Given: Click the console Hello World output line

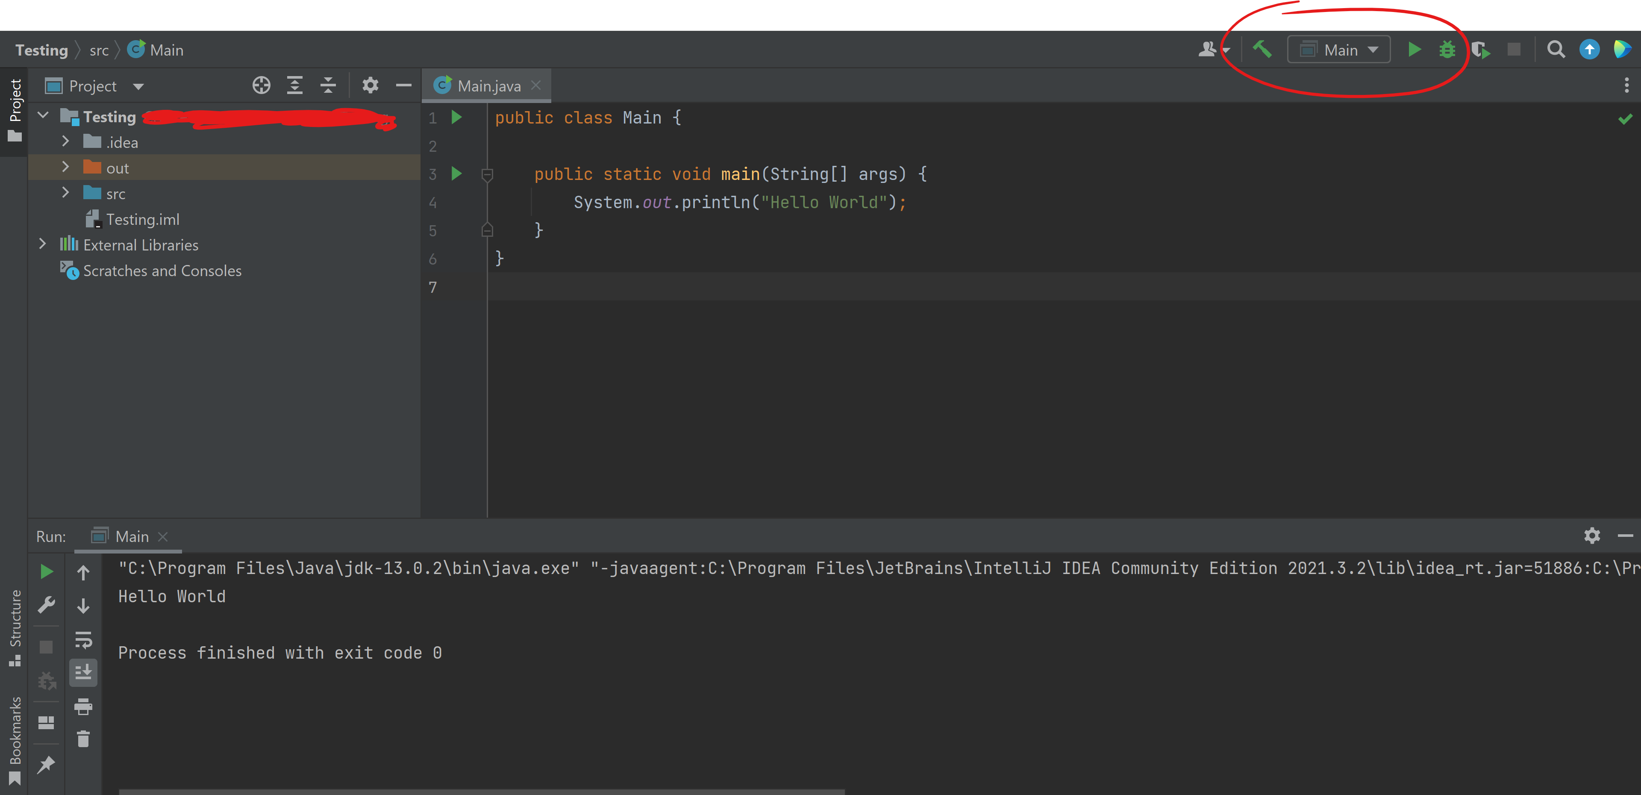Looking at the screenshot, I should click(172, 596).
